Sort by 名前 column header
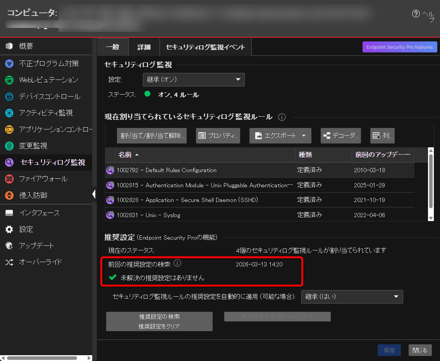The height and width of the screenshot is (361, 440). (205, 154)
